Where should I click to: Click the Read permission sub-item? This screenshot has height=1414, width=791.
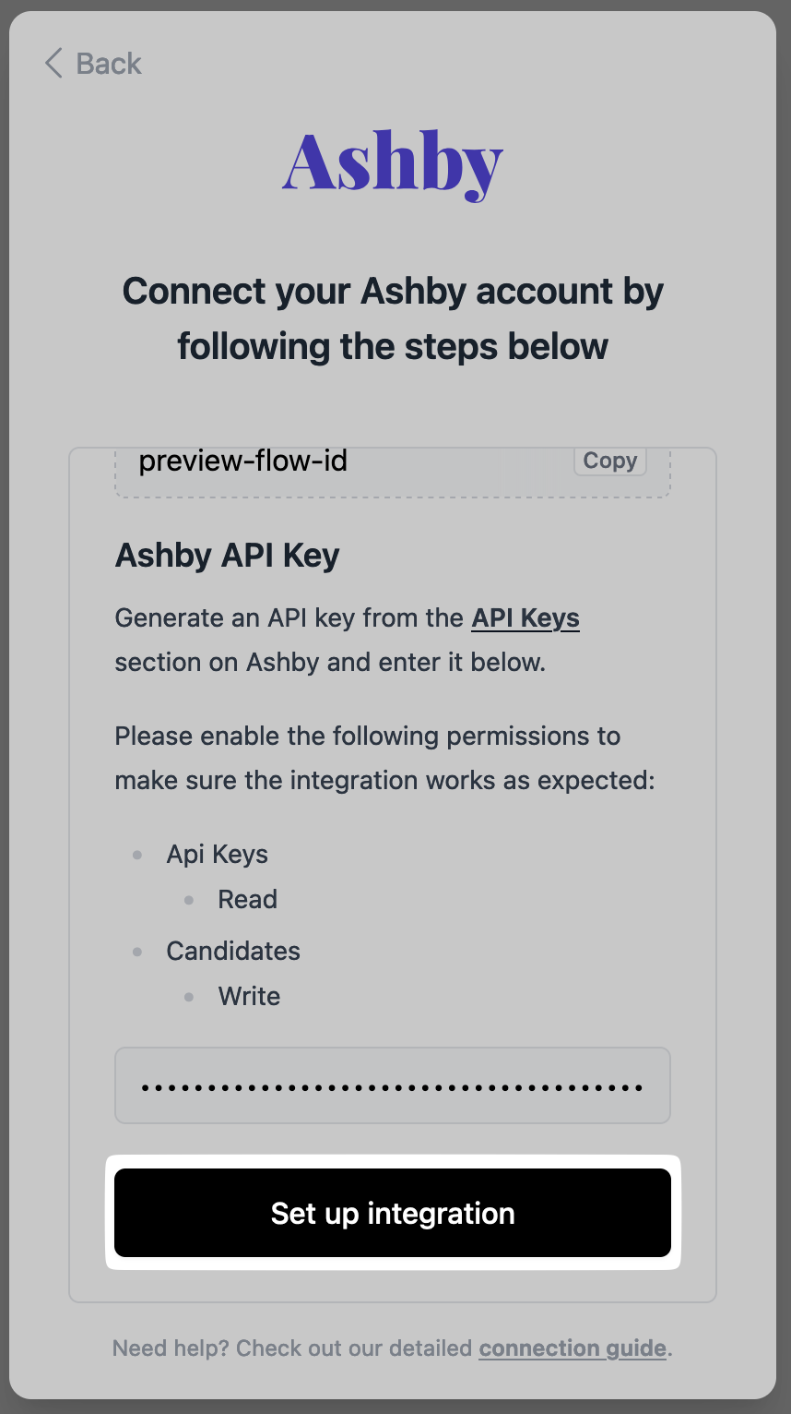pyautogui.click(x=247, y=900)
